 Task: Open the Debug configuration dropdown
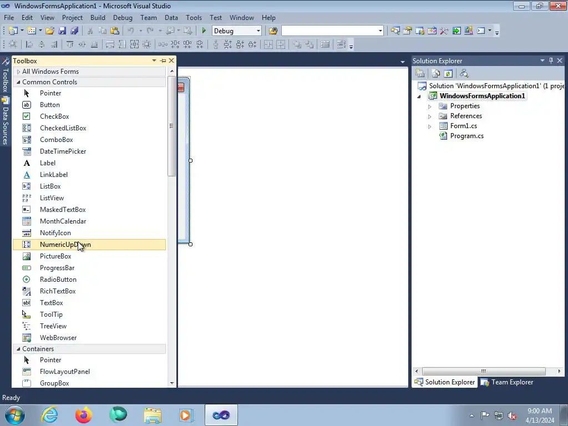click(258, 31)
